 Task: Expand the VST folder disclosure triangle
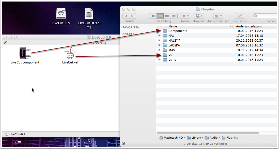click(160, 55)
